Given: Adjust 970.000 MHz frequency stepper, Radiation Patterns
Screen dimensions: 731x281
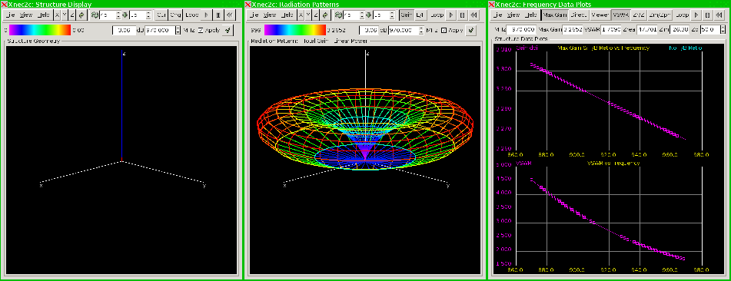Looking at the screenshot, I should tap(421, 30).
